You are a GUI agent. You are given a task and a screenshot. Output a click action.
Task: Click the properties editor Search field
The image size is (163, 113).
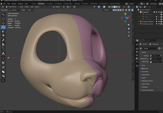click(149, 40)
